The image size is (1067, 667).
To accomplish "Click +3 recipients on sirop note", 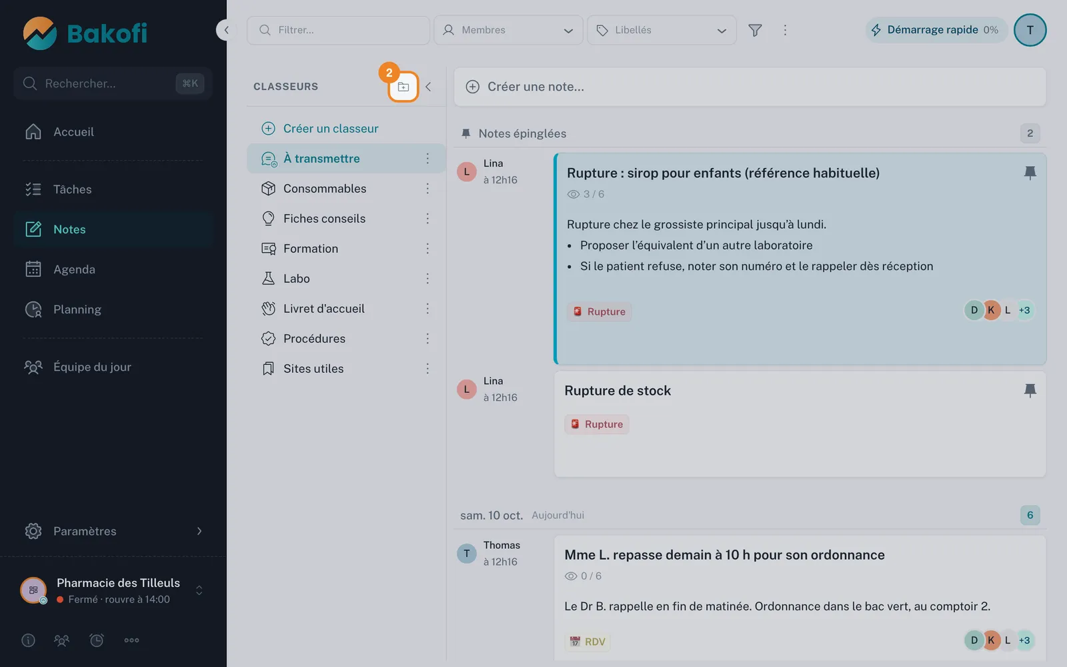I will [1024, 310].
